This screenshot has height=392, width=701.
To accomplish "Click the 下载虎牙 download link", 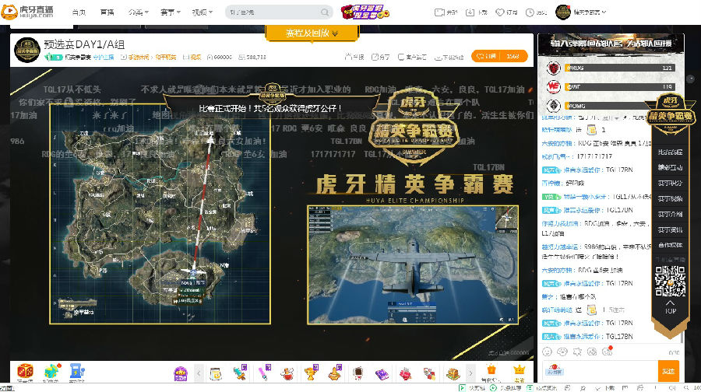I will [x=449, y=57].
